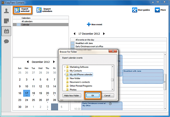Select December 5 in the month calendar
170x117 pixels.
(40, 80)
